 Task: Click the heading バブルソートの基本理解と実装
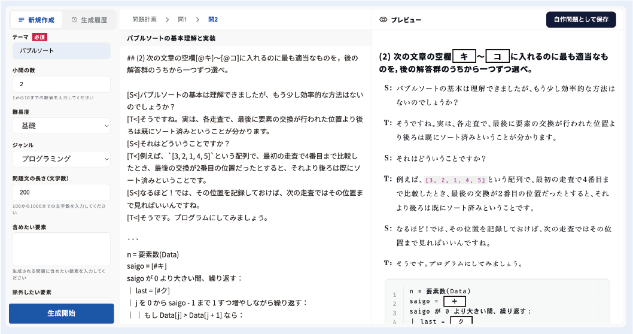point(171,38)
